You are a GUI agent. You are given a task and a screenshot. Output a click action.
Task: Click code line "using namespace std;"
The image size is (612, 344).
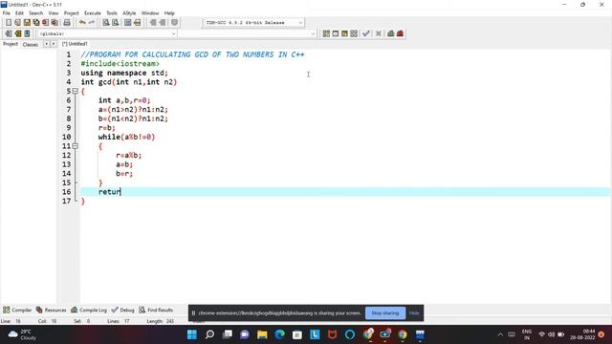coord(124,73)
